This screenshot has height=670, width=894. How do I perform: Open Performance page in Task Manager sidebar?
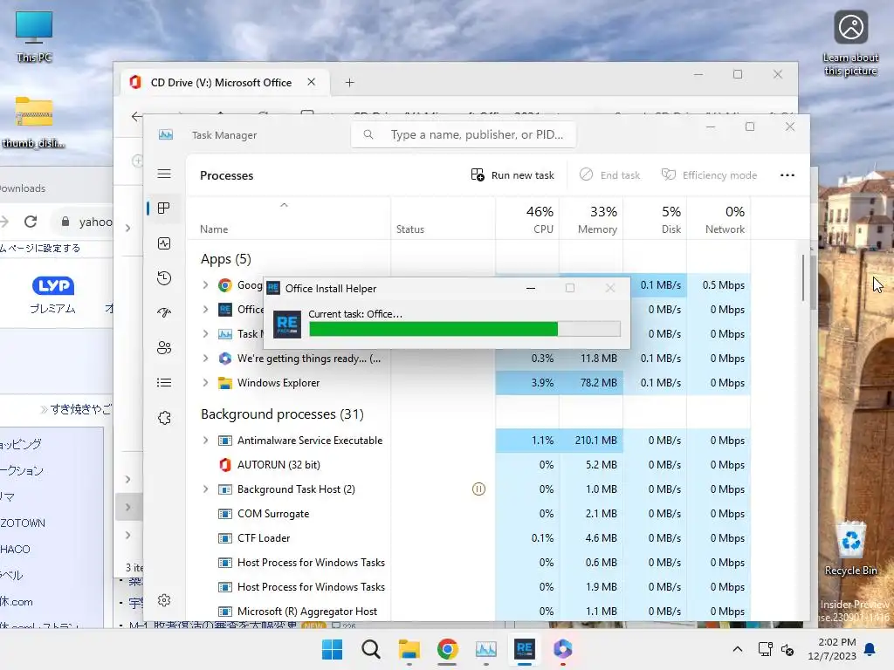tap(164, 244)
